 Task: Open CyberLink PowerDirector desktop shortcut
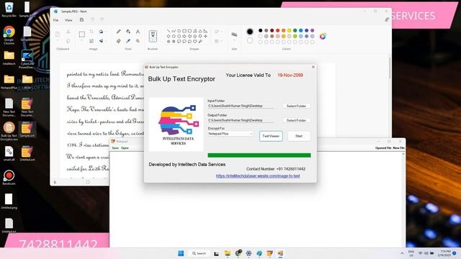[27, 59]
